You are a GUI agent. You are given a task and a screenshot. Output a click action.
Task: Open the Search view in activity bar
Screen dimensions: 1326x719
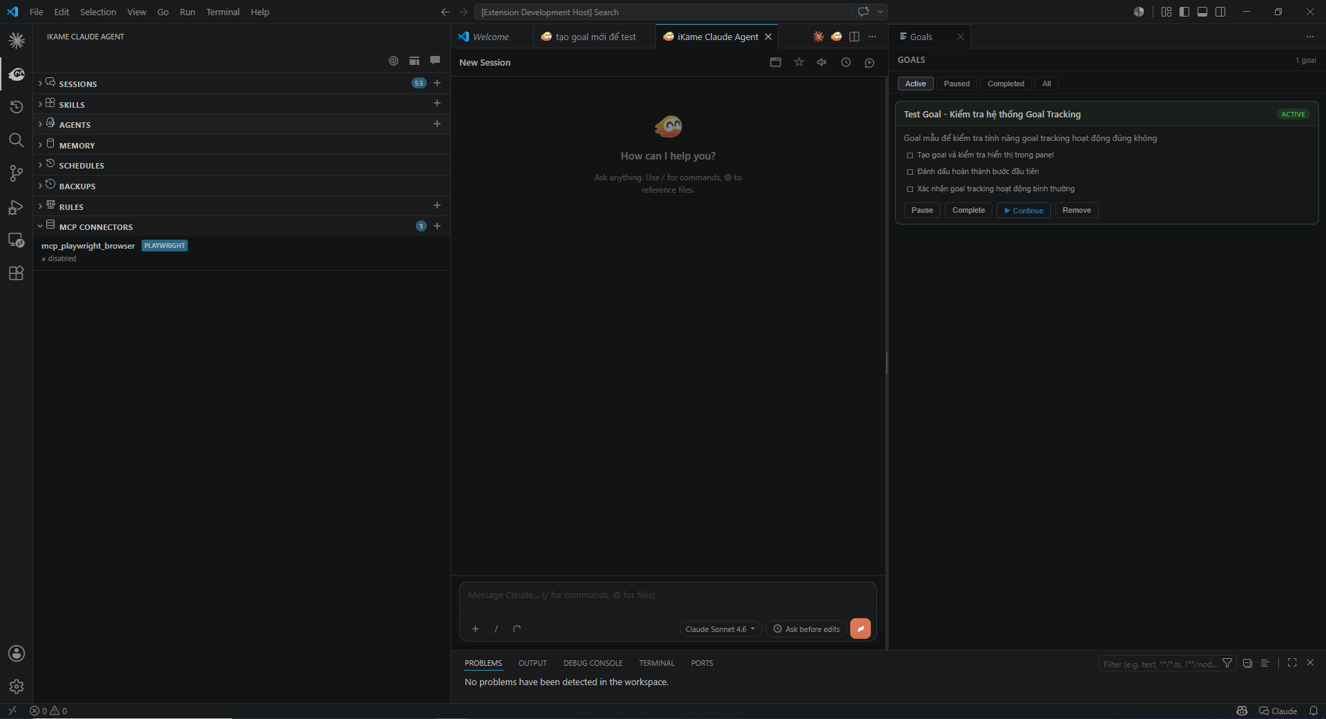17,140
